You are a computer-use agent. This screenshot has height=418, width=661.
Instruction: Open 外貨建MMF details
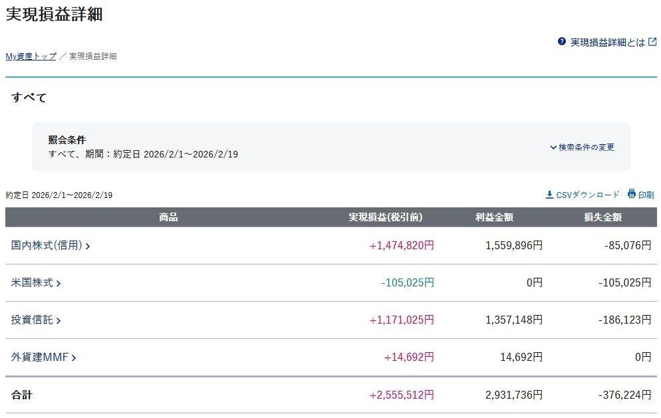coord(40,357)
